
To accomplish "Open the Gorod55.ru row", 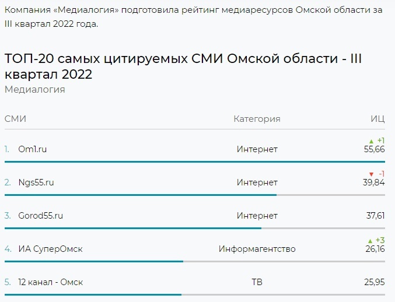I will [40, 216].
